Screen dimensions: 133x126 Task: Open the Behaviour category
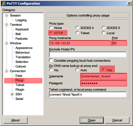(22, 52)
